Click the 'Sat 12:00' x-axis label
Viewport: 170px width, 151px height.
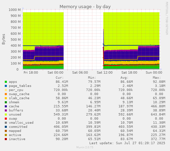pyautogui.click(x=105, y=73)
